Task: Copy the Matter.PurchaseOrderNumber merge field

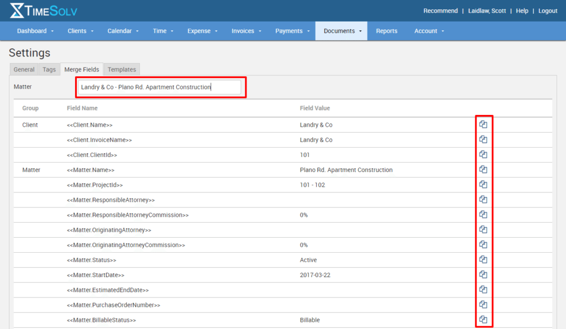Action: click(x=483, y=305)
